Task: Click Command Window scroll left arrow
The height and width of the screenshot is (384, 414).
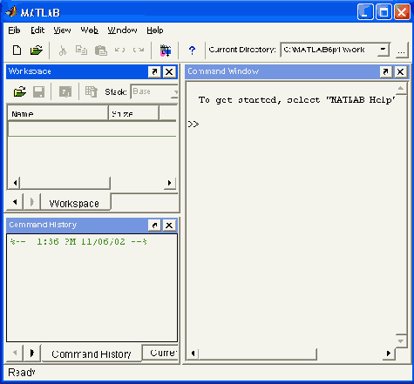Action: [193, 354]
